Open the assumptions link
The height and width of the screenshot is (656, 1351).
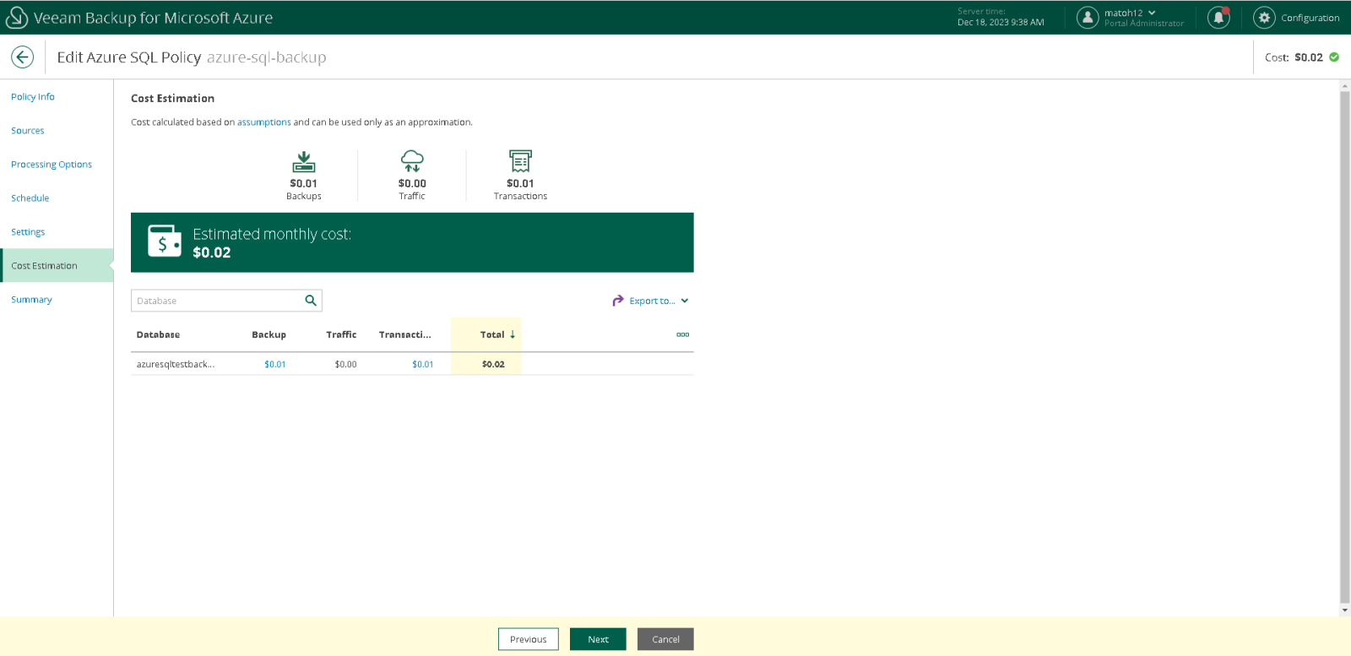coord(264,122)
